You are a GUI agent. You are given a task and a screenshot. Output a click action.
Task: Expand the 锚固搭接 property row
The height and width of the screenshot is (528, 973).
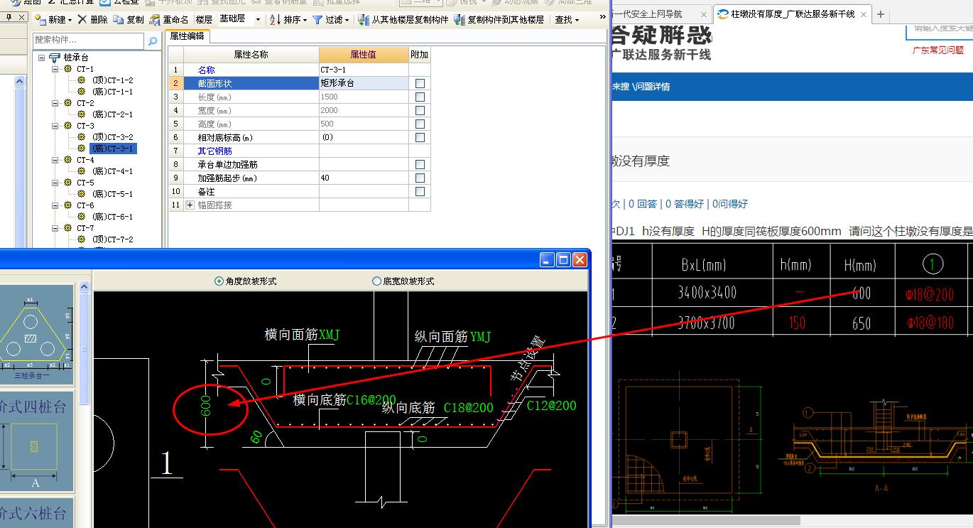pos(190,205)
